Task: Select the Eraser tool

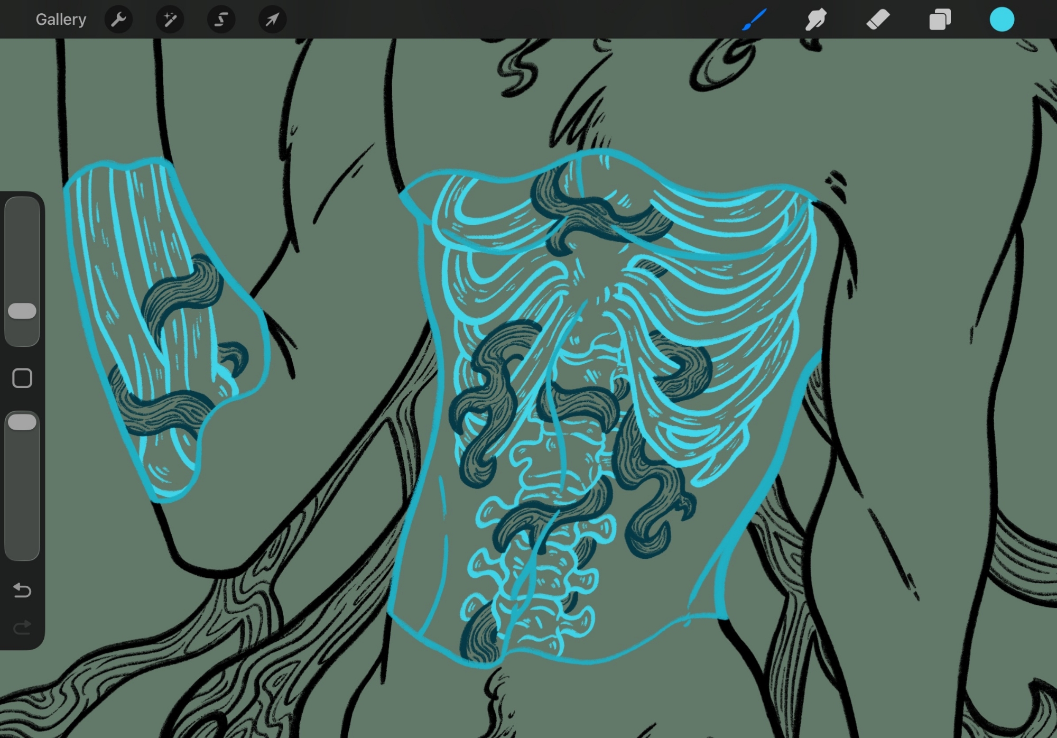Action: click(x=878, y=20)
